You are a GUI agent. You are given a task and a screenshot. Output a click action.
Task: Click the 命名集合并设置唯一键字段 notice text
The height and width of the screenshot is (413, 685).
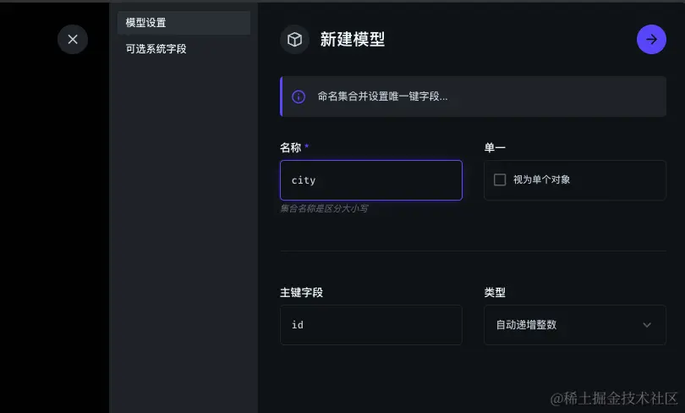[x=382, y=96]
